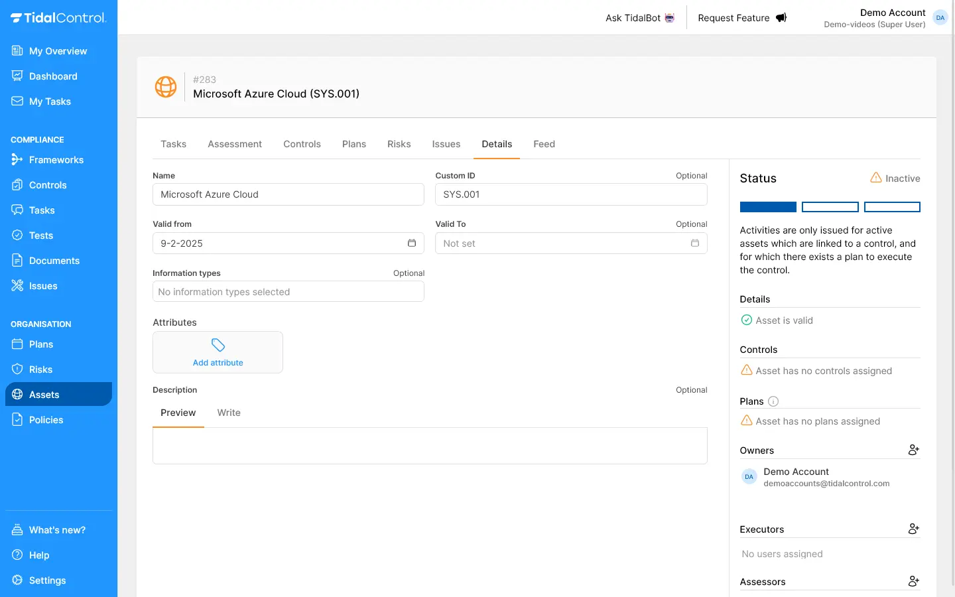Click the Custom ID input field
This screenshot has width=955, height=597.
570,194
